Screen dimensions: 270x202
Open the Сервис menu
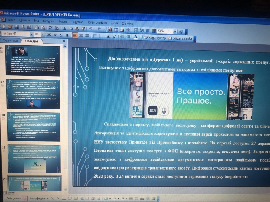tap(78, 22)
